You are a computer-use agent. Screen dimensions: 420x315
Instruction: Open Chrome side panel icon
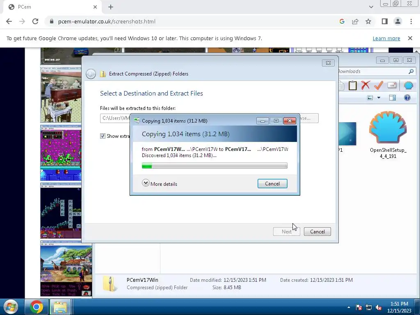[x=385, y=21]
